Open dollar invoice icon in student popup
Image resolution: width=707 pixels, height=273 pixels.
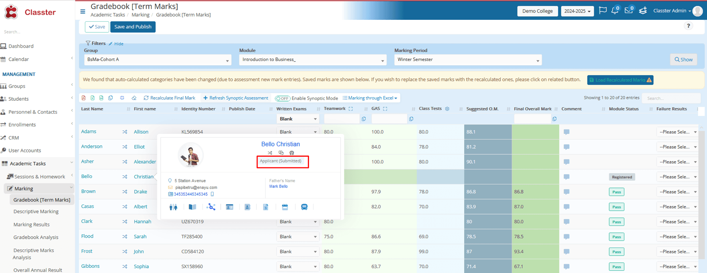coord(266,207)
